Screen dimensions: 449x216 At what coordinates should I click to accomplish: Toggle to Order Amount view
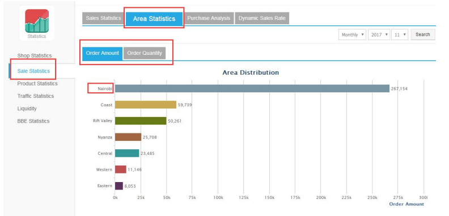click(x=102, y=53)
